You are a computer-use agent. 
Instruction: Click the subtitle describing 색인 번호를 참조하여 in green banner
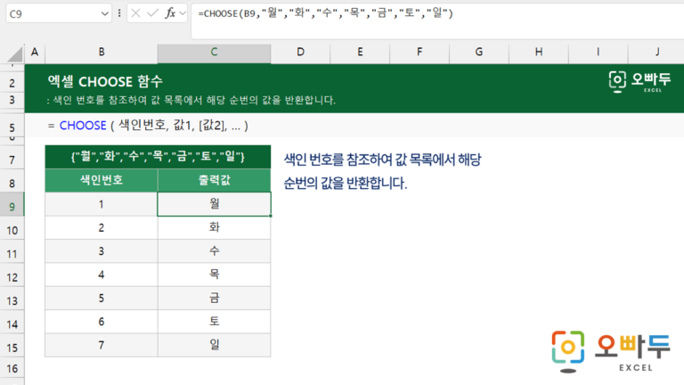point(191,101)
